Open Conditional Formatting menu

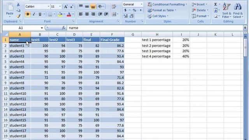167,4
